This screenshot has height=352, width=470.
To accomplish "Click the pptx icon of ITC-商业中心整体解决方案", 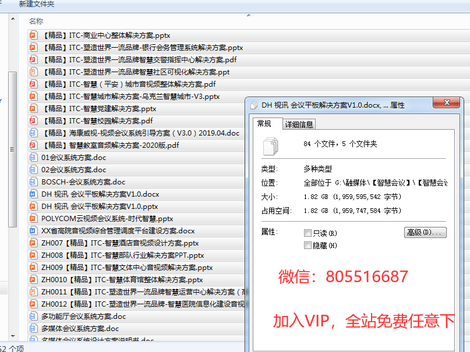I will coord(33,35).
